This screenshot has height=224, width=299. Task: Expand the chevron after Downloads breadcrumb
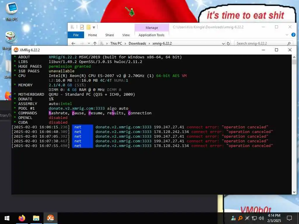pyautogui.click(x=149, y=43)
